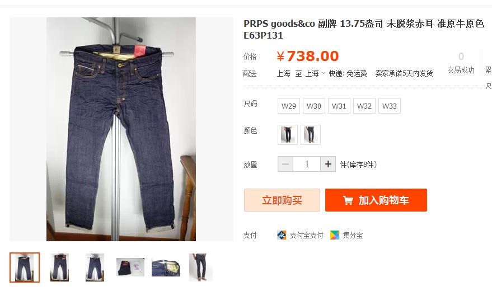View the model wearing jeans thumbnail
This screenshot has height=305, width=492.
point(201,268)
